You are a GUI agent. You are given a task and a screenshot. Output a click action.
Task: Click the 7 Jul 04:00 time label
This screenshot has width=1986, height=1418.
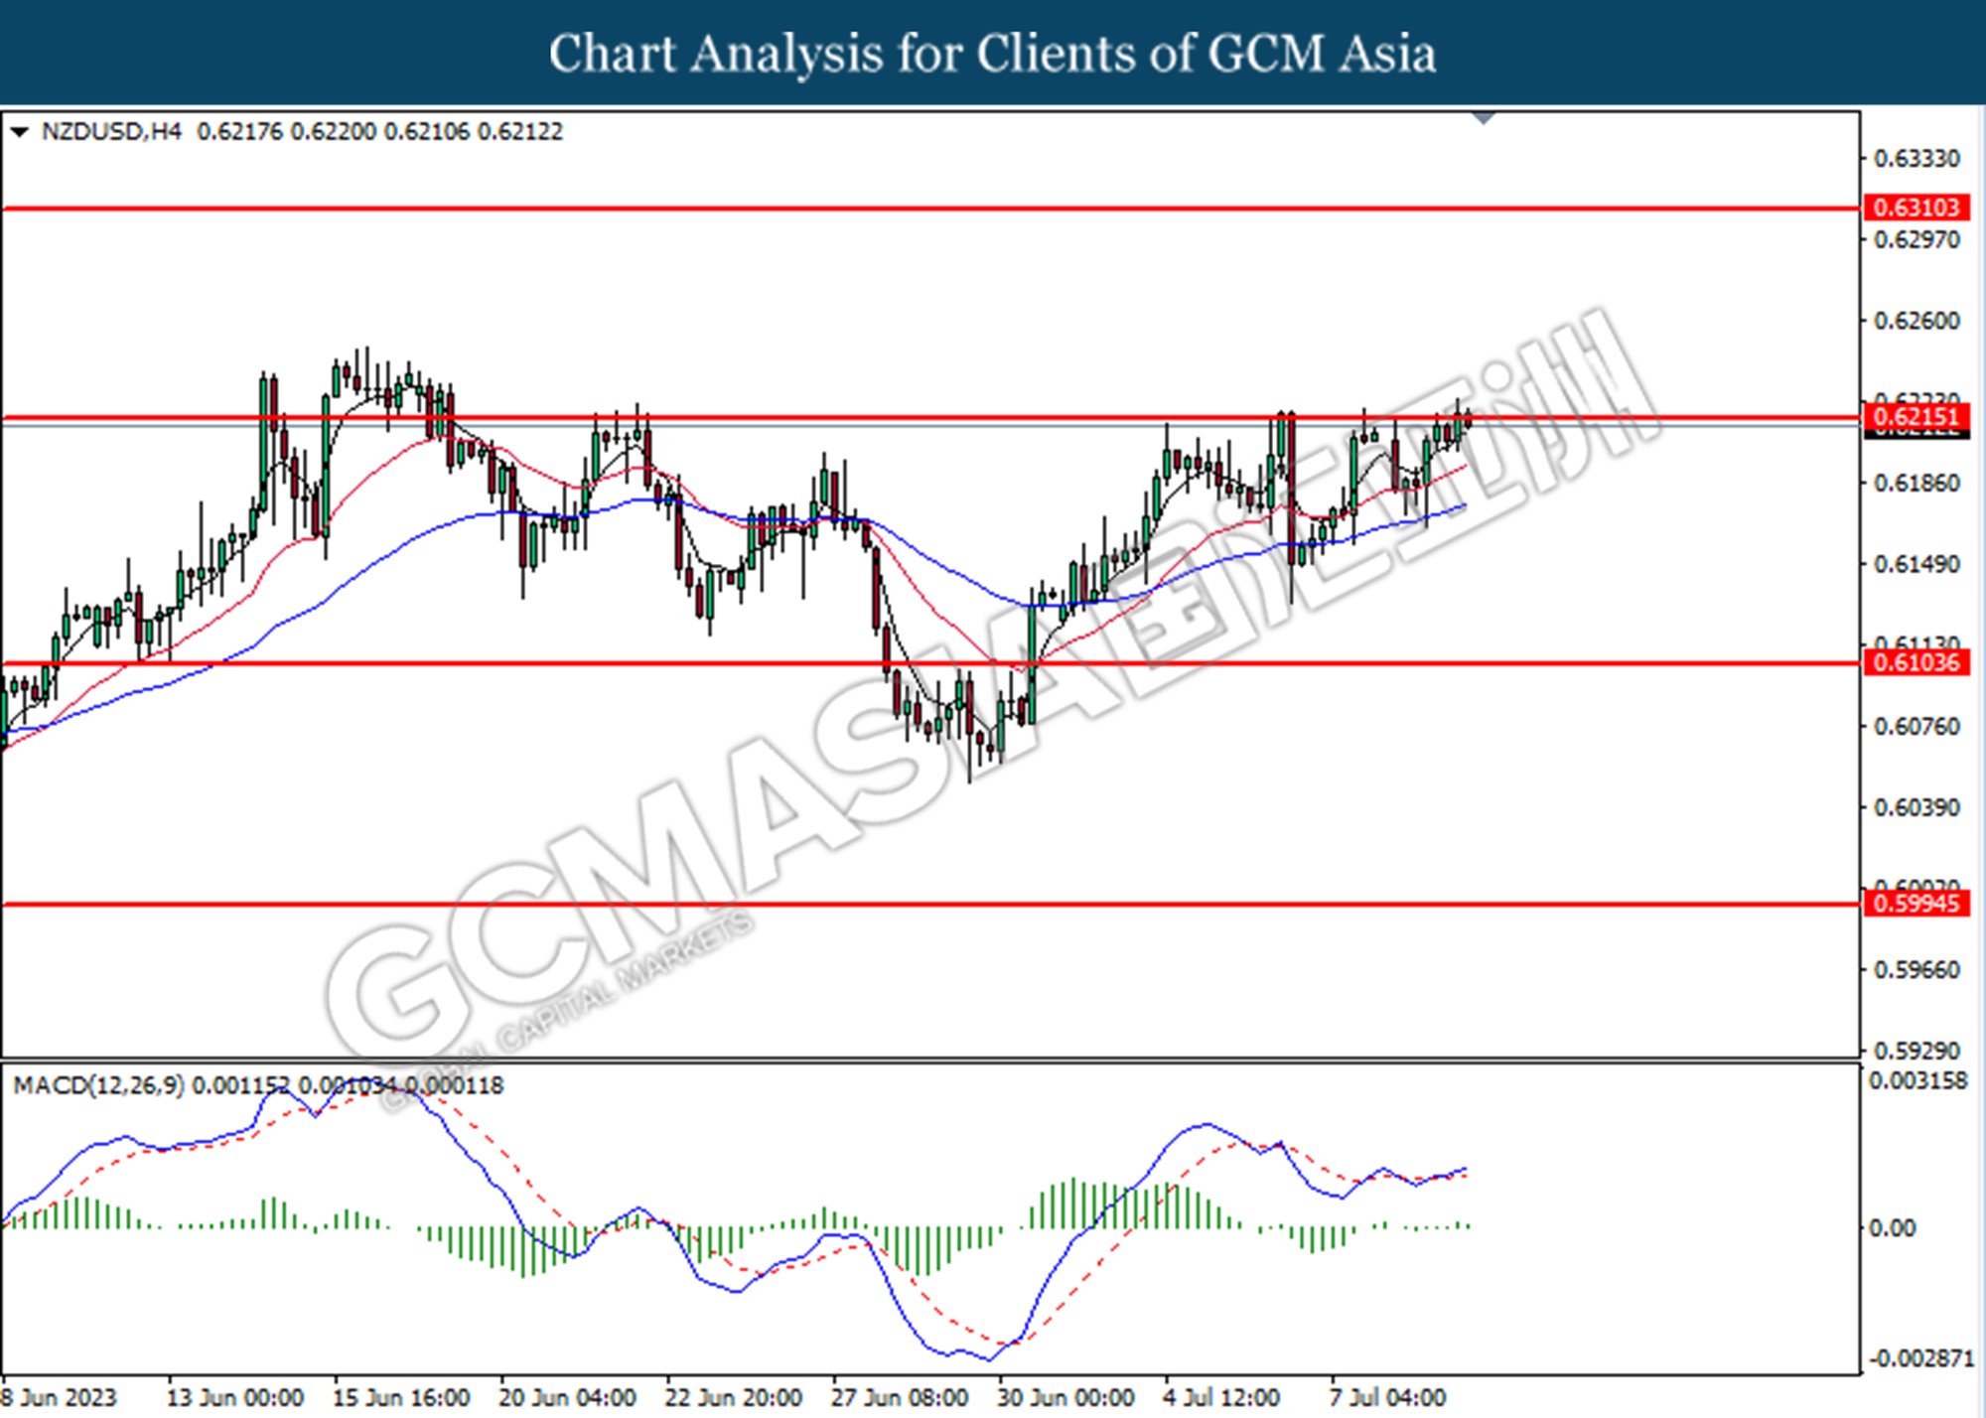point(1387,1398)
